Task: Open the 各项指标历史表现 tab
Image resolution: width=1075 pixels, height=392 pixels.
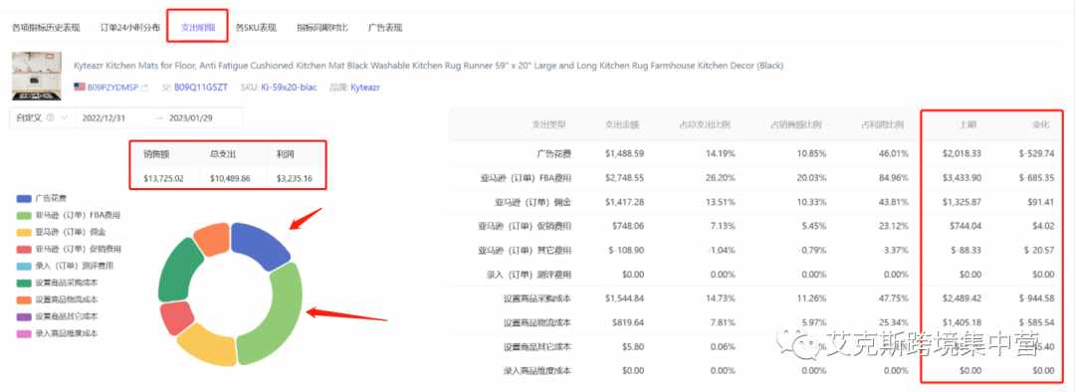Action: coord(46,28)
